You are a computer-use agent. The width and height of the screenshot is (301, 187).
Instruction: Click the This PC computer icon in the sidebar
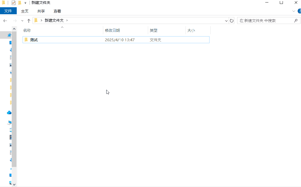9,122
